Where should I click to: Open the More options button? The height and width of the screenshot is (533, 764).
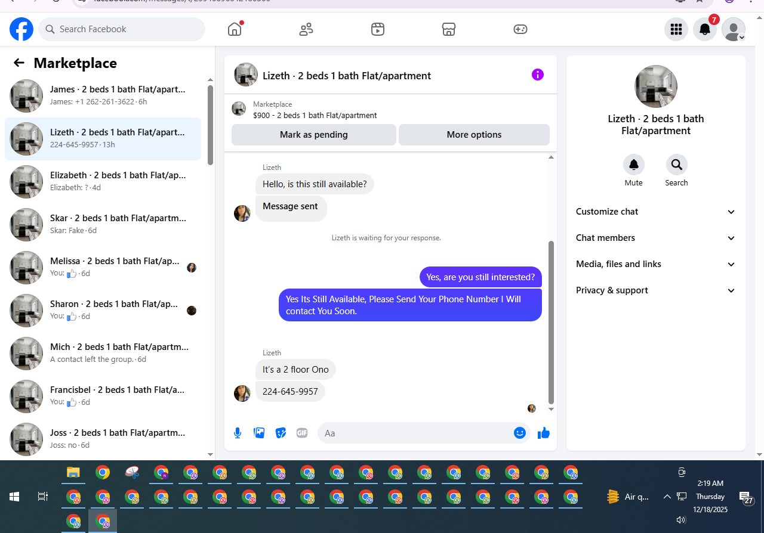(474, 135)
